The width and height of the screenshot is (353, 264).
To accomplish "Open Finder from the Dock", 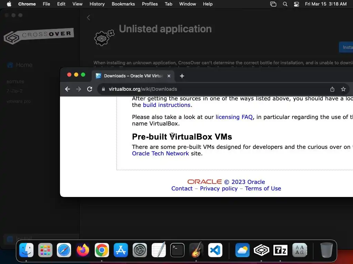I will tap(26, 250).
